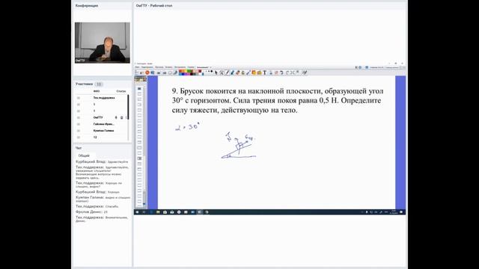Click the orange shapes icon in toolbar
The width and height of the screenshot is (479, 269).
point(254,72)
